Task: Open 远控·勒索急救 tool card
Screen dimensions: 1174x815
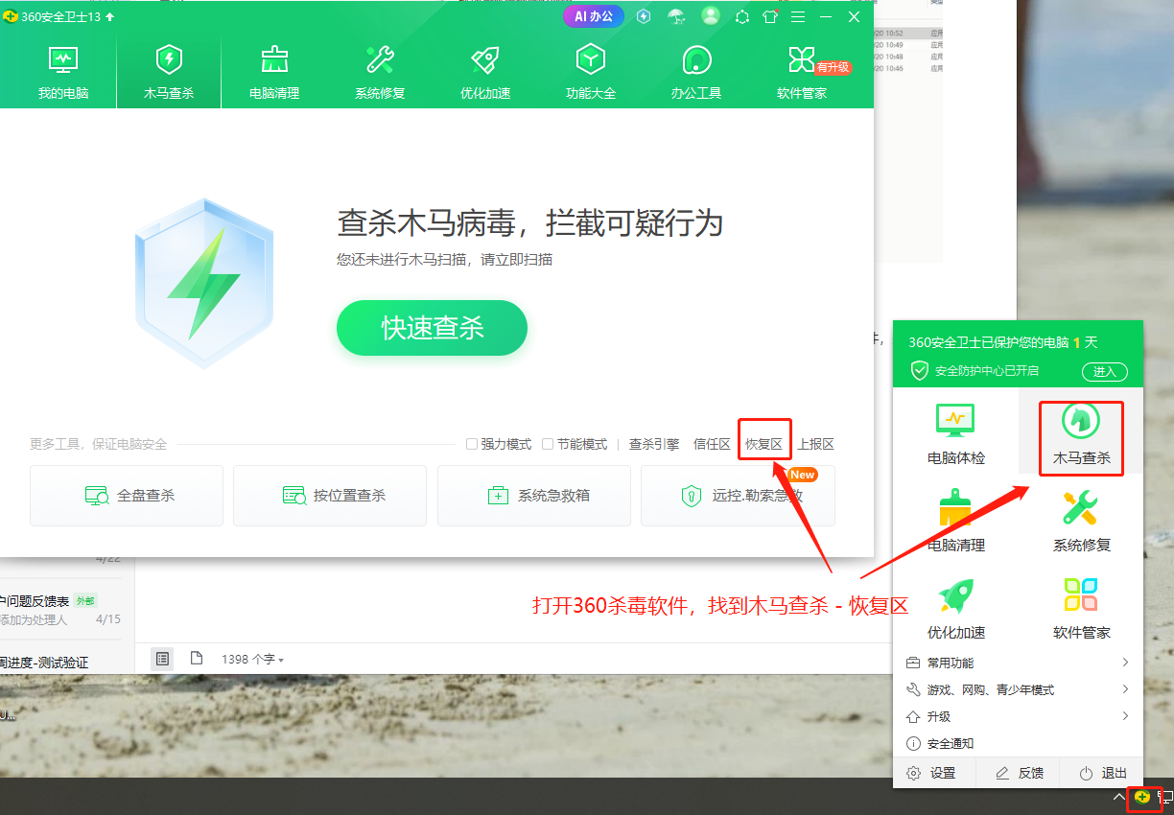Action: click(x=738, y=496)
